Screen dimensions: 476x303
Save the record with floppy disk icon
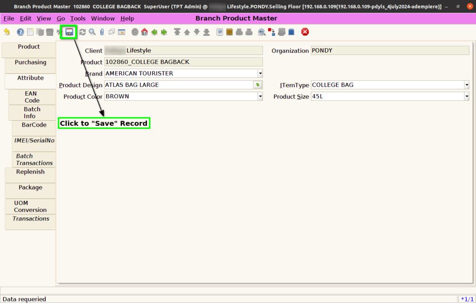tap(69, 32)
